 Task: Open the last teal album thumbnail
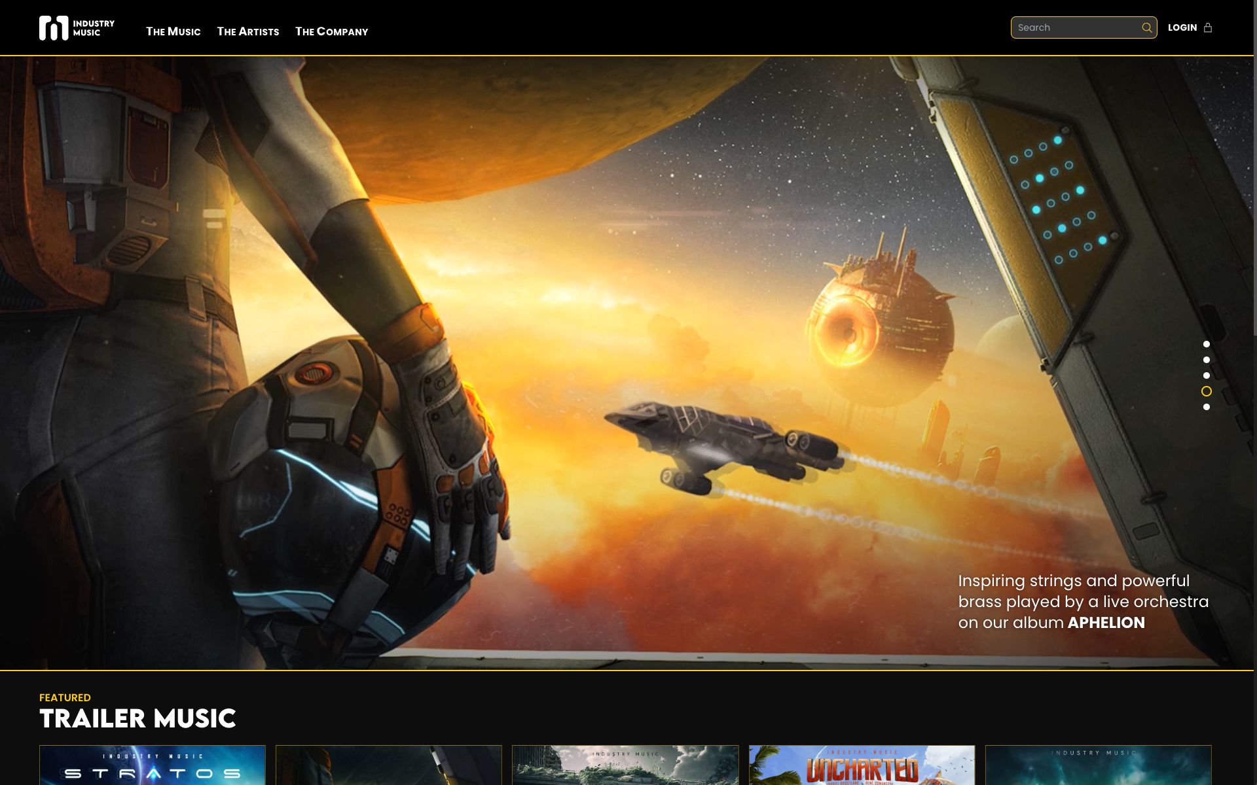point(1098,765)
